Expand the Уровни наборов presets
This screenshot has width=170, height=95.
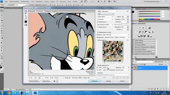(134, 40)
